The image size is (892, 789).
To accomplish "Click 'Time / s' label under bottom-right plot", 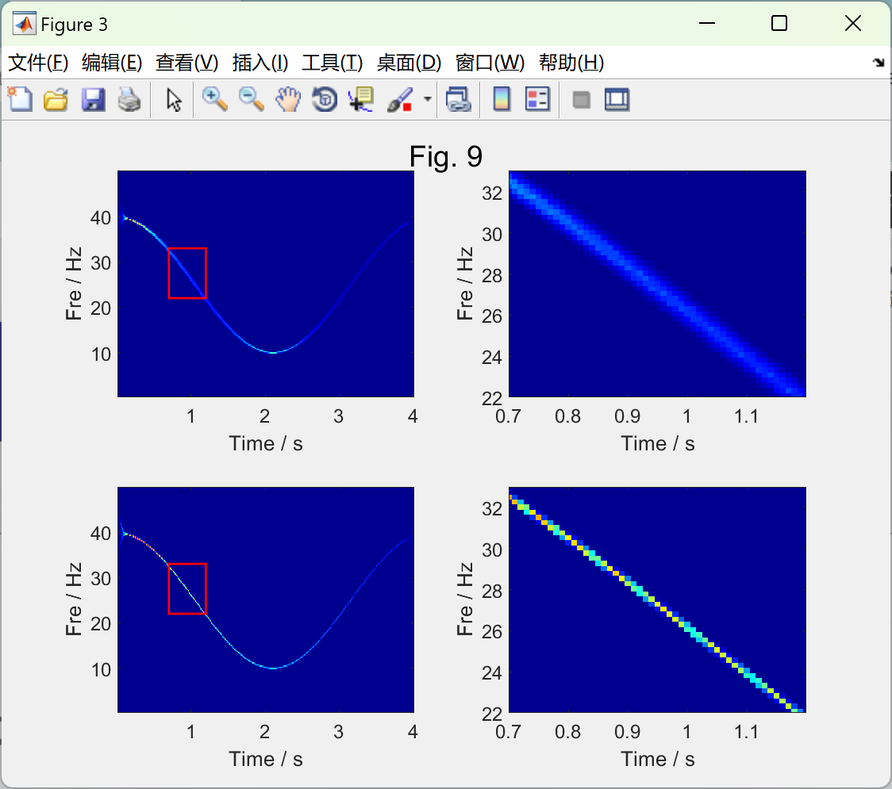I will [x=658, y=759].
